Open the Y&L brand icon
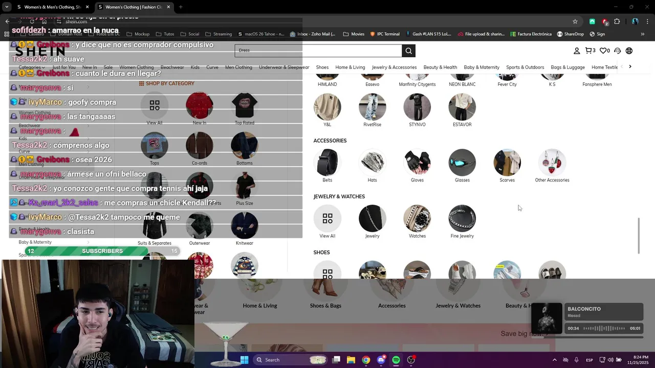Screen dimensions: 655x368 point(327,107)
